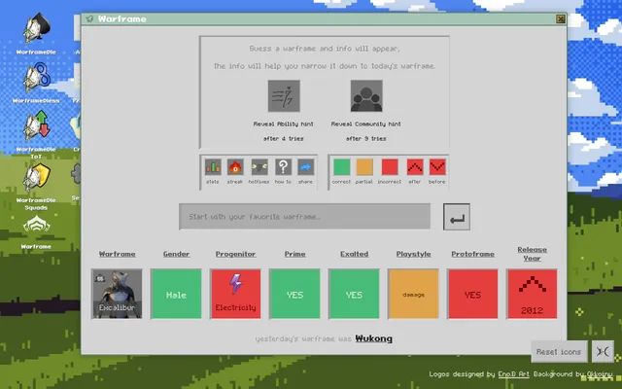Close the Warframe window
The image size is (622, 389).
pyautogui.click(x=560, y=19)
